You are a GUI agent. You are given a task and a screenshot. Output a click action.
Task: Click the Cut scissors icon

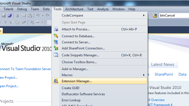click(x=18, y=15)
